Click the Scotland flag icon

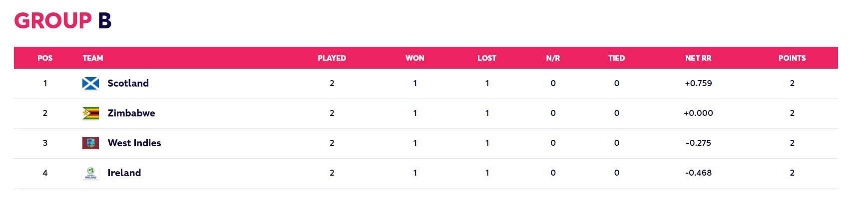90,83
